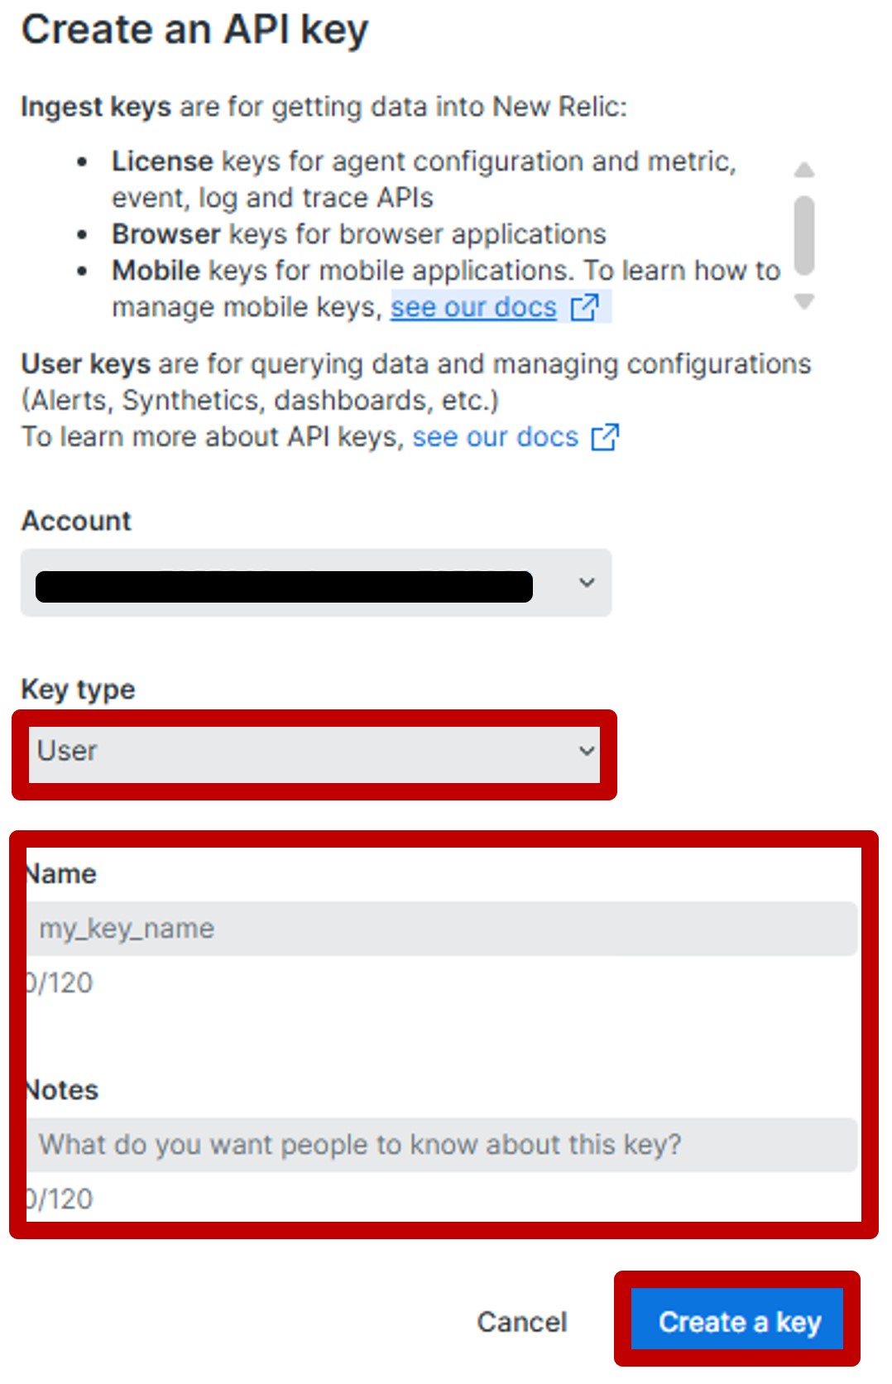Open the Account dropdown field
The image size is (892, 1384).
(314, 584)
